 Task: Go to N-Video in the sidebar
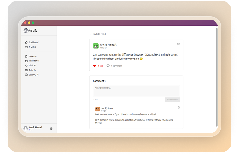[x=32, y=47]
